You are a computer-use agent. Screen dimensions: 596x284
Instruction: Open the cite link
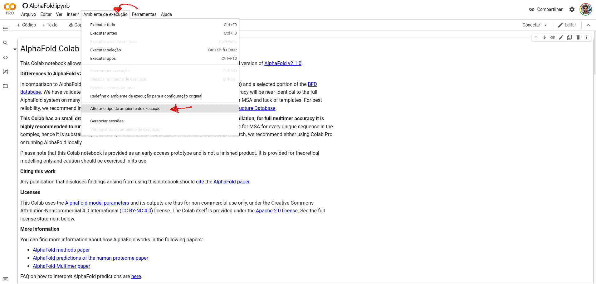[x=200, y=182]
